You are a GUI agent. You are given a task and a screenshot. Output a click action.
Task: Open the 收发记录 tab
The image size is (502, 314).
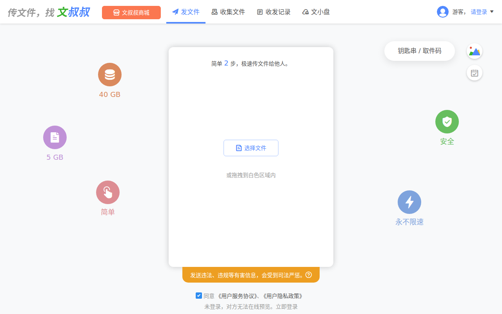pos(274,12)
